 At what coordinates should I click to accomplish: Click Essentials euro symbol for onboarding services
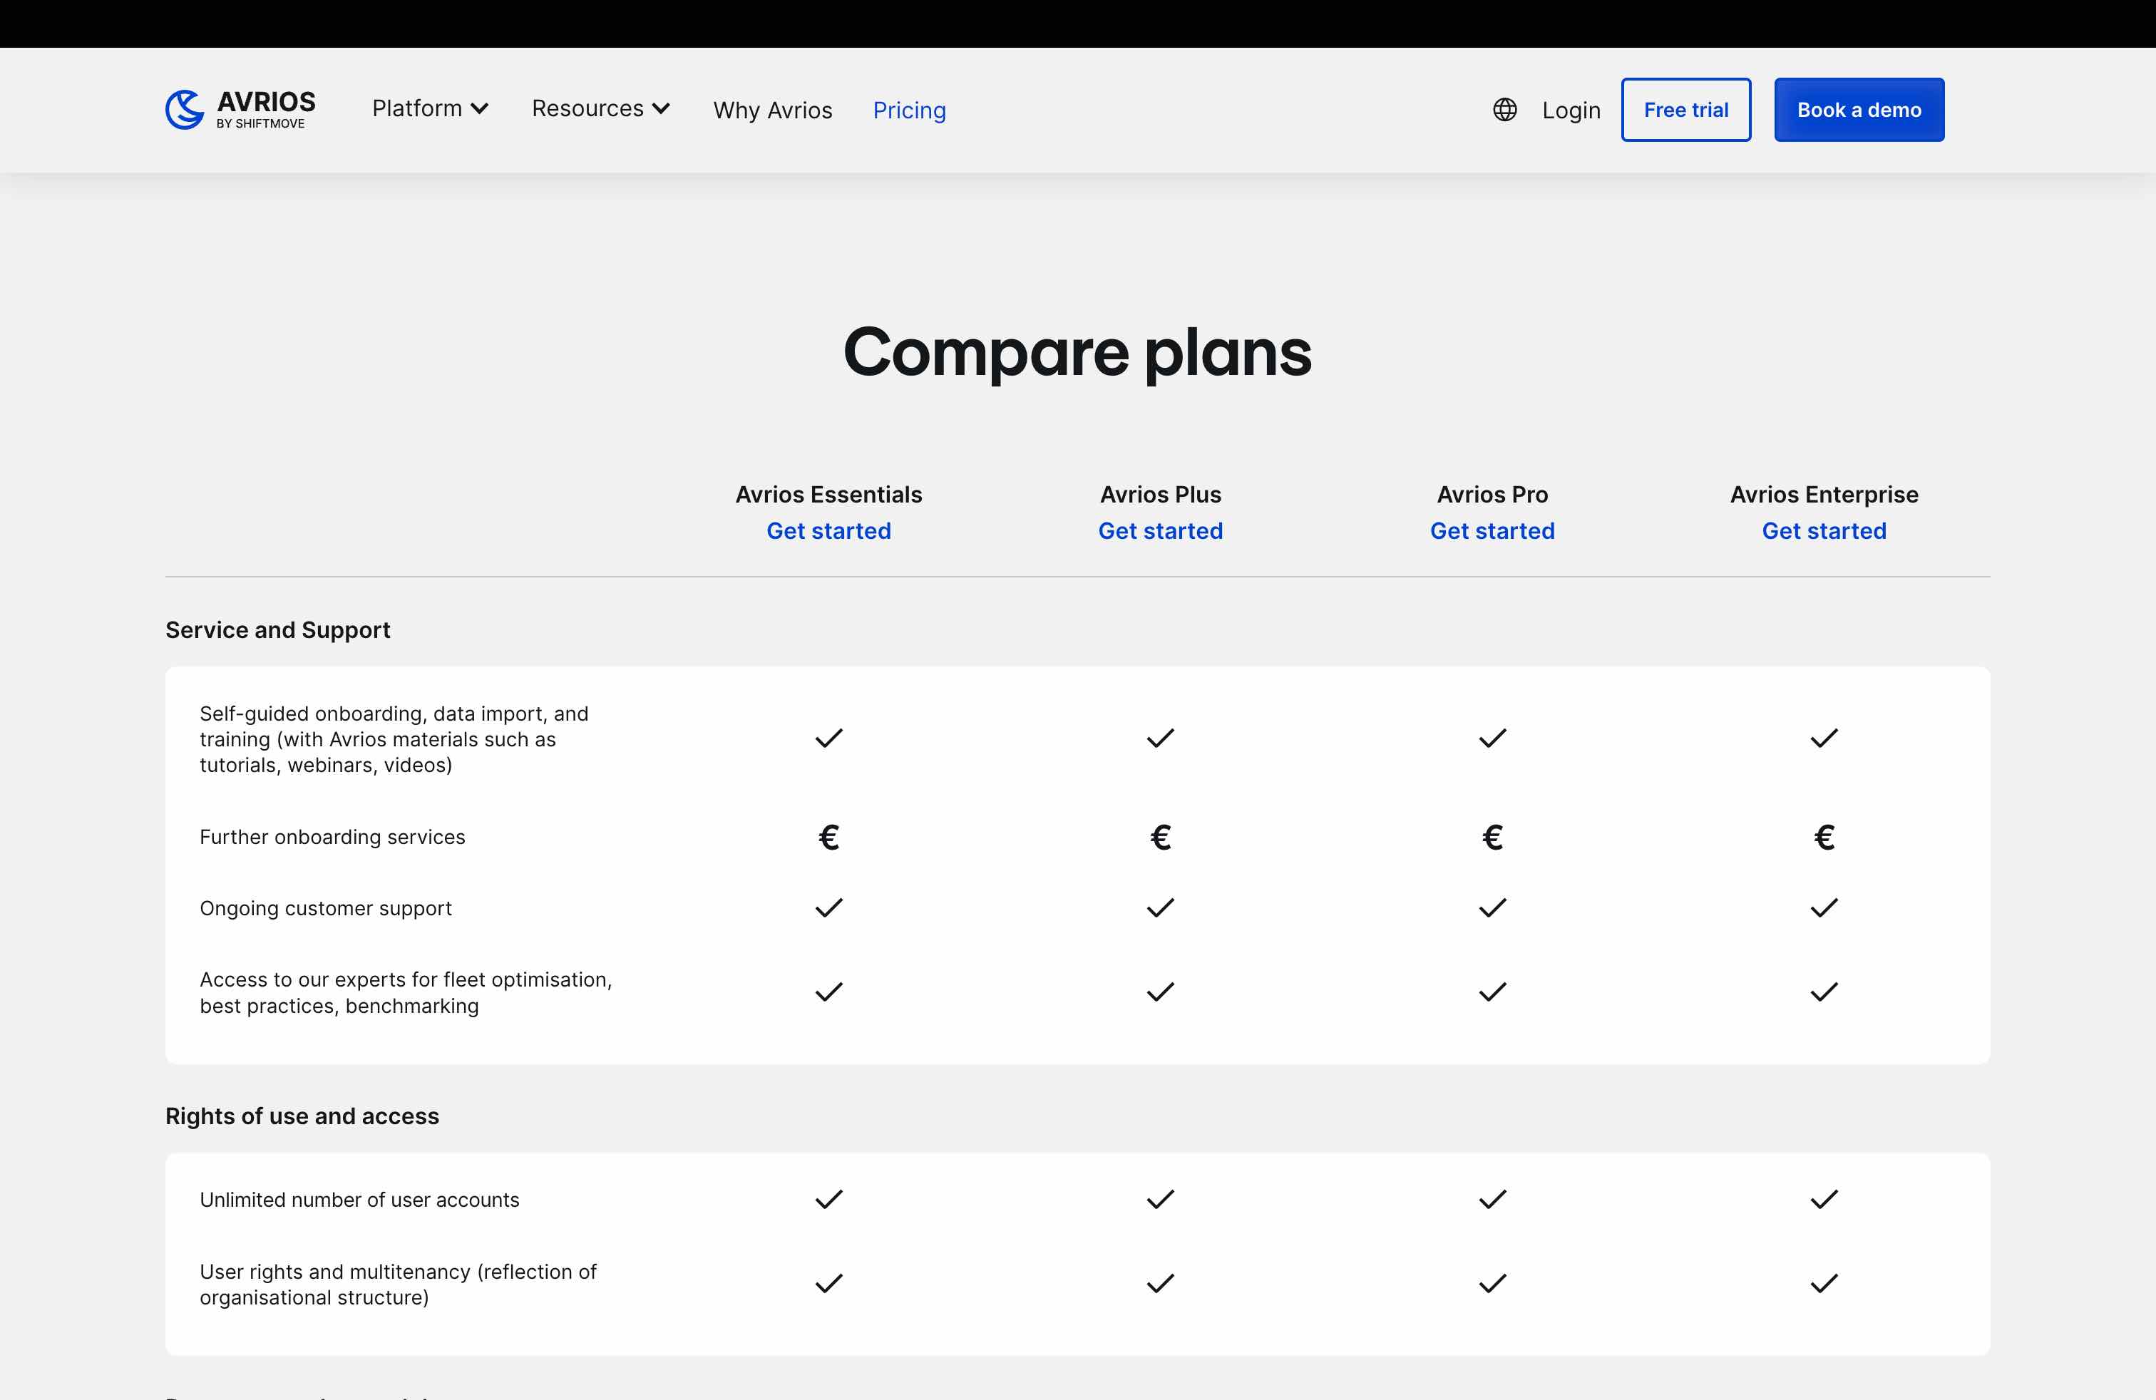[828, 837]
